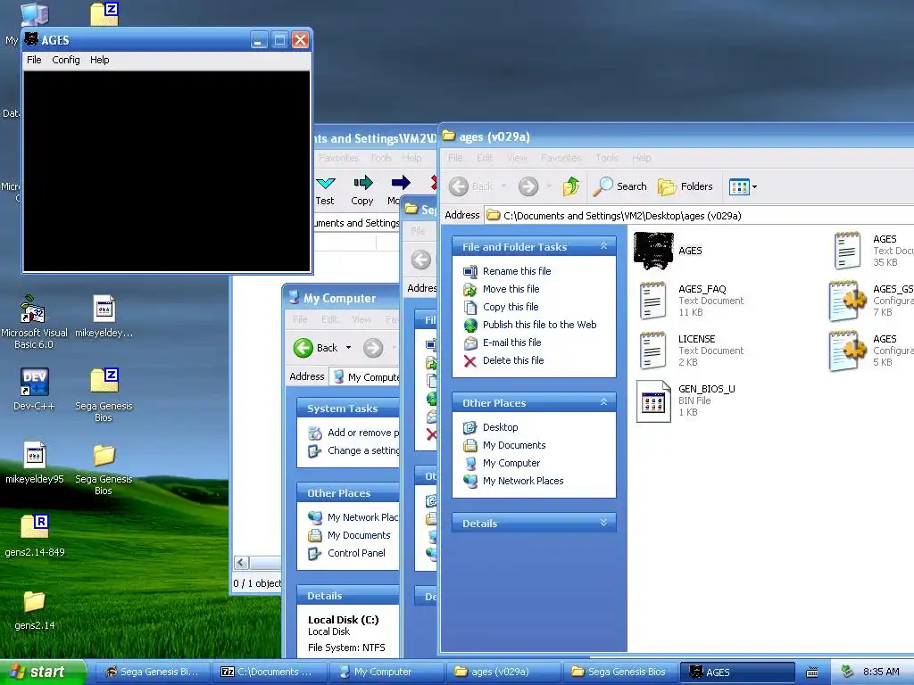Click the keyboard icon in the taskbar
914x685 pixels.
click(812, 673)
